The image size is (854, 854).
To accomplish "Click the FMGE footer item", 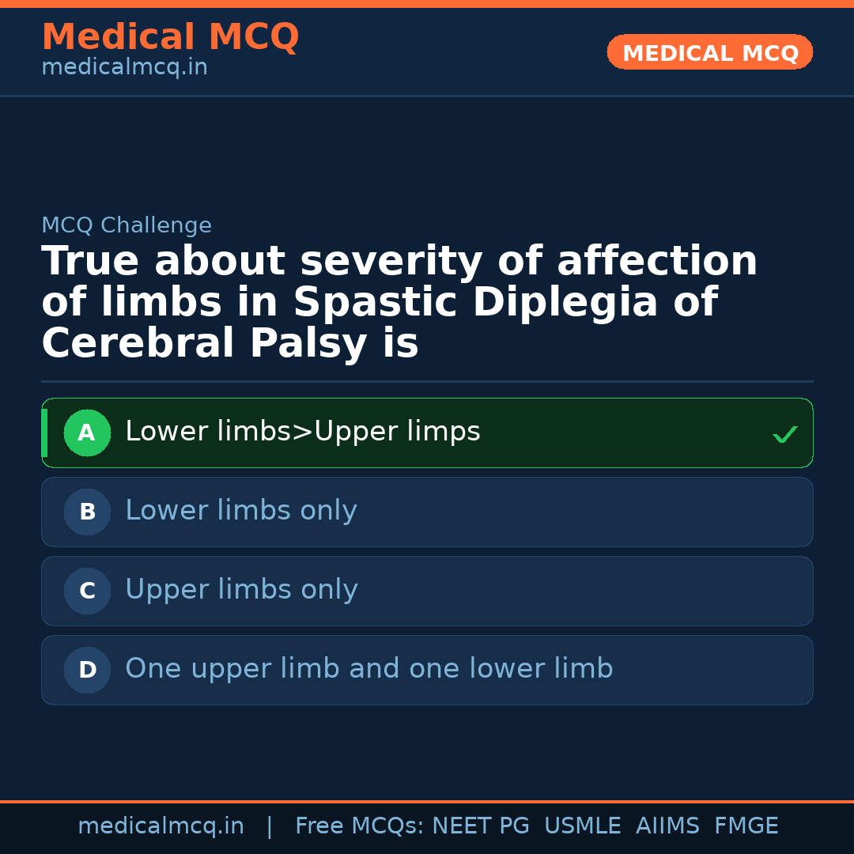I will pos(746,826).
